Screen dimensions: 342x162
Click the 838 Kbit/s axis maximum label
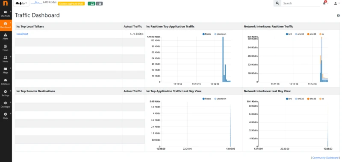[253, 37]
